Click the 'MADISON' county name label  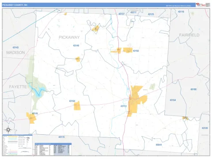point(15,53)
